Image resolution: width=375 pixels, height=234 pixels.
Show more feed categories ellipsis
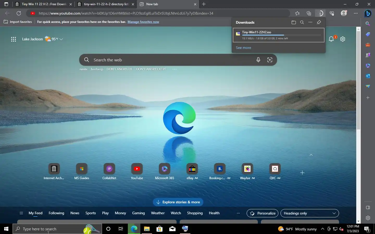tap(238, 213)
